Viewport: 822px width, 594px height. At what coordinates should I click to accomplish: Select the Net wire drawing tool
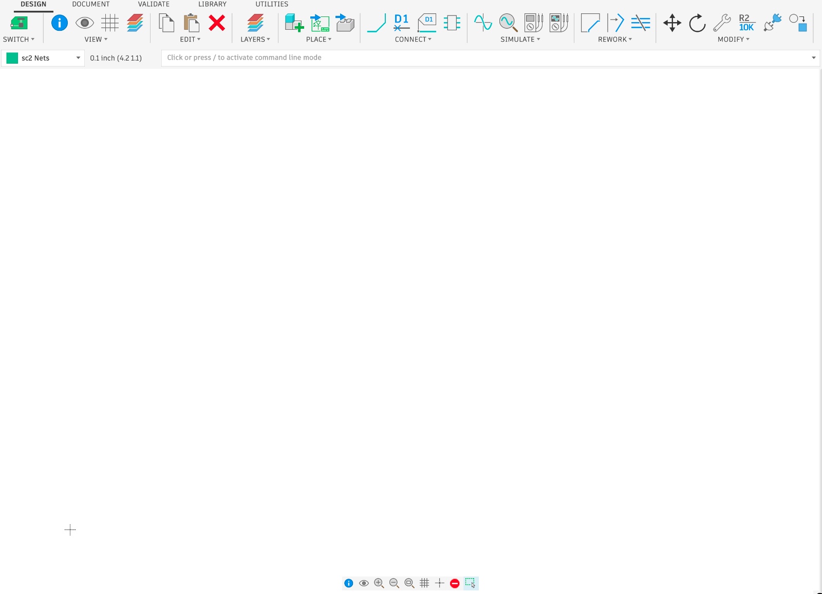pyautogui.click(x=377, y=23)
